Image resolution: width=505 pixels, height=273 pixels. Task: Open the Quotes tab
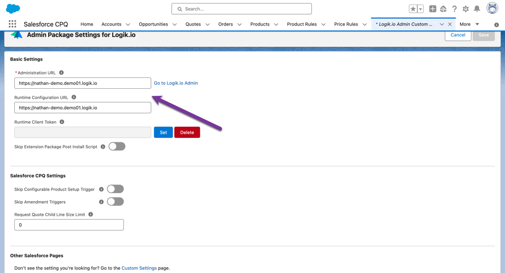[x=193, y=24]
